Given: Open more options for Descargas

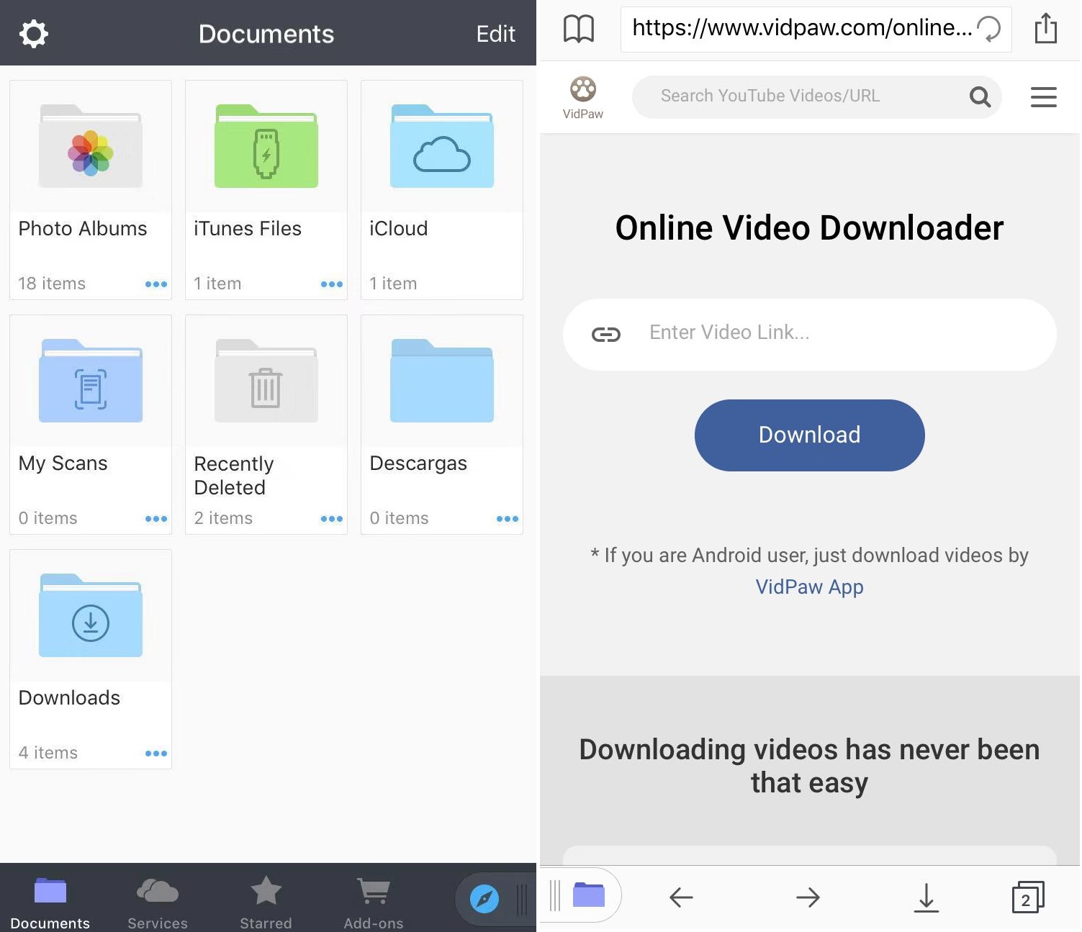Looking at the screenshot, I should 508,519.
